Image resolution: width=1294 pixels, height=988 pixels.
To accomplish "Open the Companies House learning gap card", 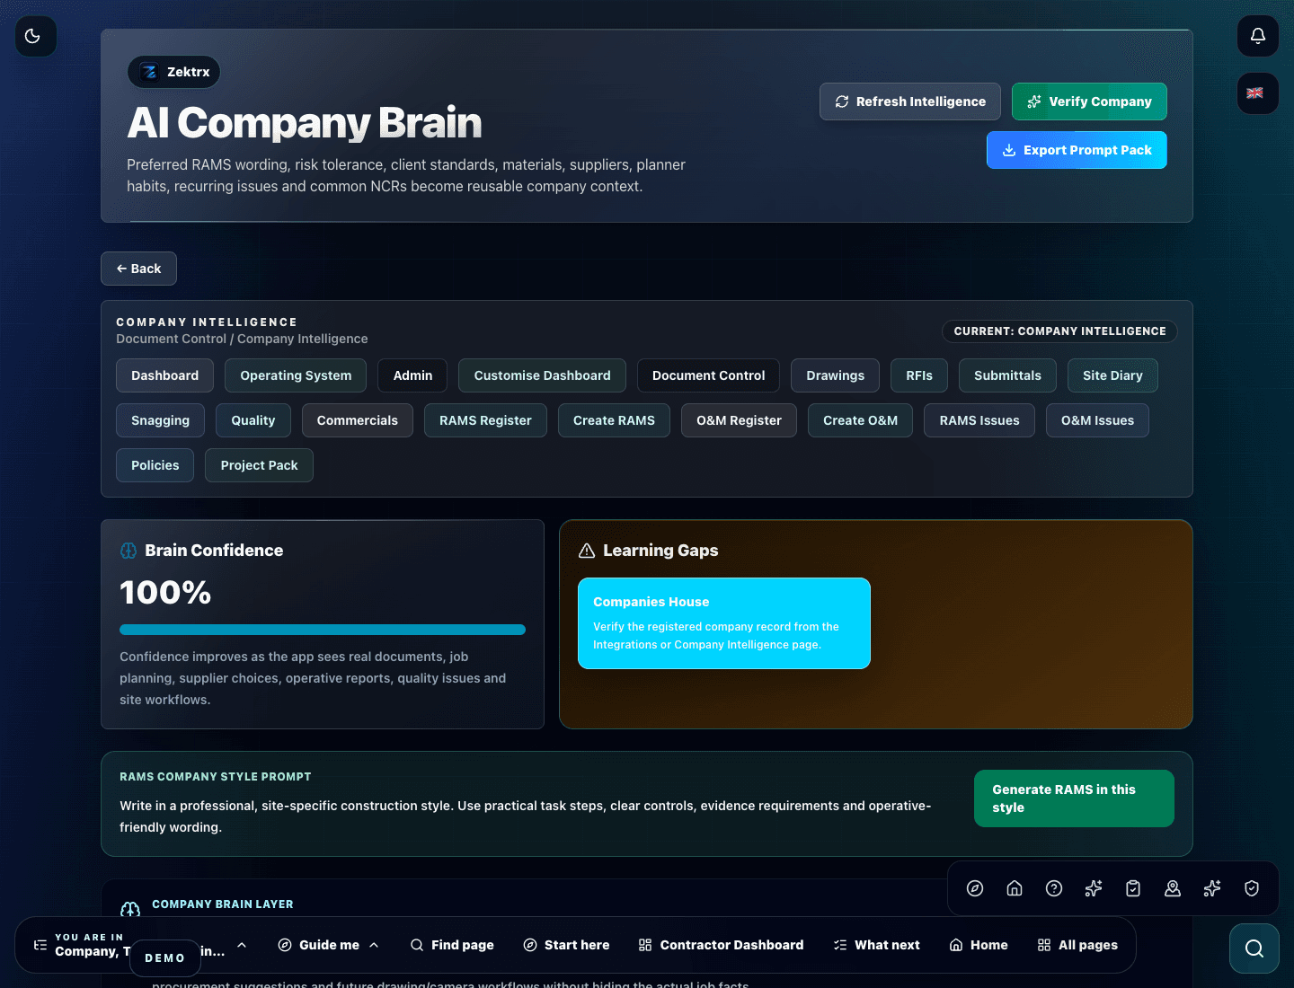I will [724, 623].
